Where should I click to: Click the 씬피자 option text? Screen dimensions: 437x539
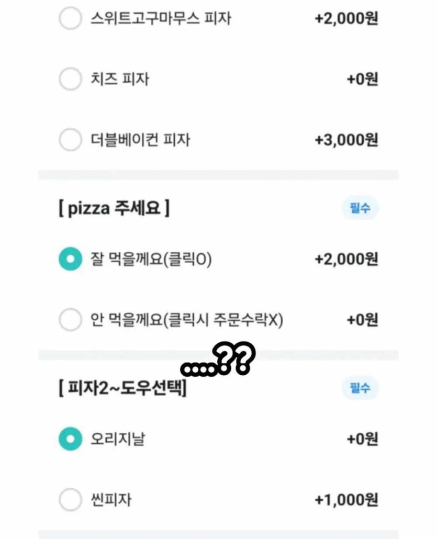pos(111,499)
